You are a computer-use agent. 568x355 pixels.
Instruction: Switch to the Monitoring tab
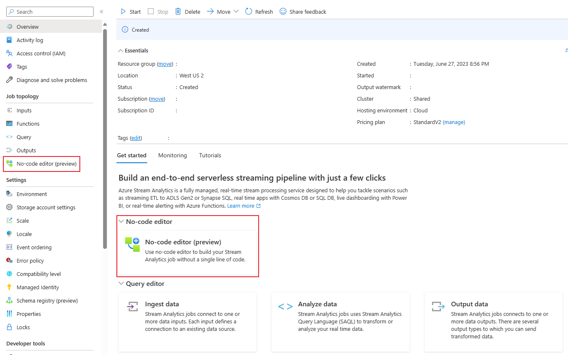(x=173, y=155)
